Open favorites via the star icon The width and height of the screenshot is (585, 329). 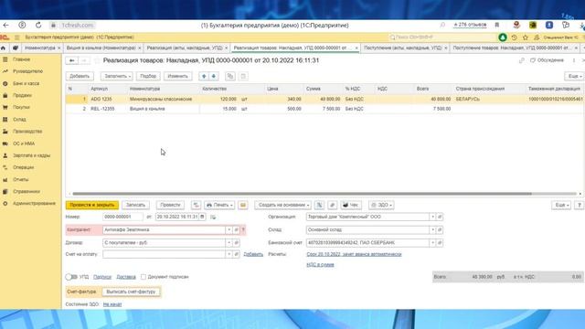coord(526,37)
